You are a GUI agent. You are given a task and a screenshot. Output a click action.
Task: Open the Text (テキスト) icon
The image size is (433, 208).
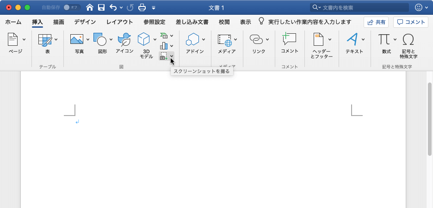[352, 39]
